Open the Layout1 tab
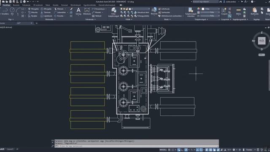The height and width of the screenshot is (152, 270). pos(10,149)
